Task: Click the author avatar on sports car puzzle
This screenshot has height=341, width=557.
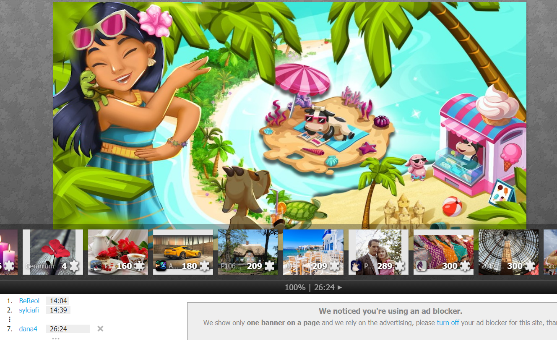Action: coord(161,266)
